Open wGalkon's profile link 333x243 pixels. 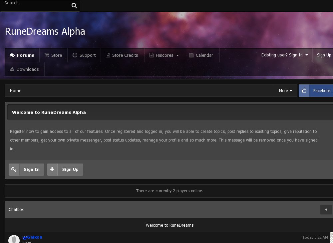point(32,237)
